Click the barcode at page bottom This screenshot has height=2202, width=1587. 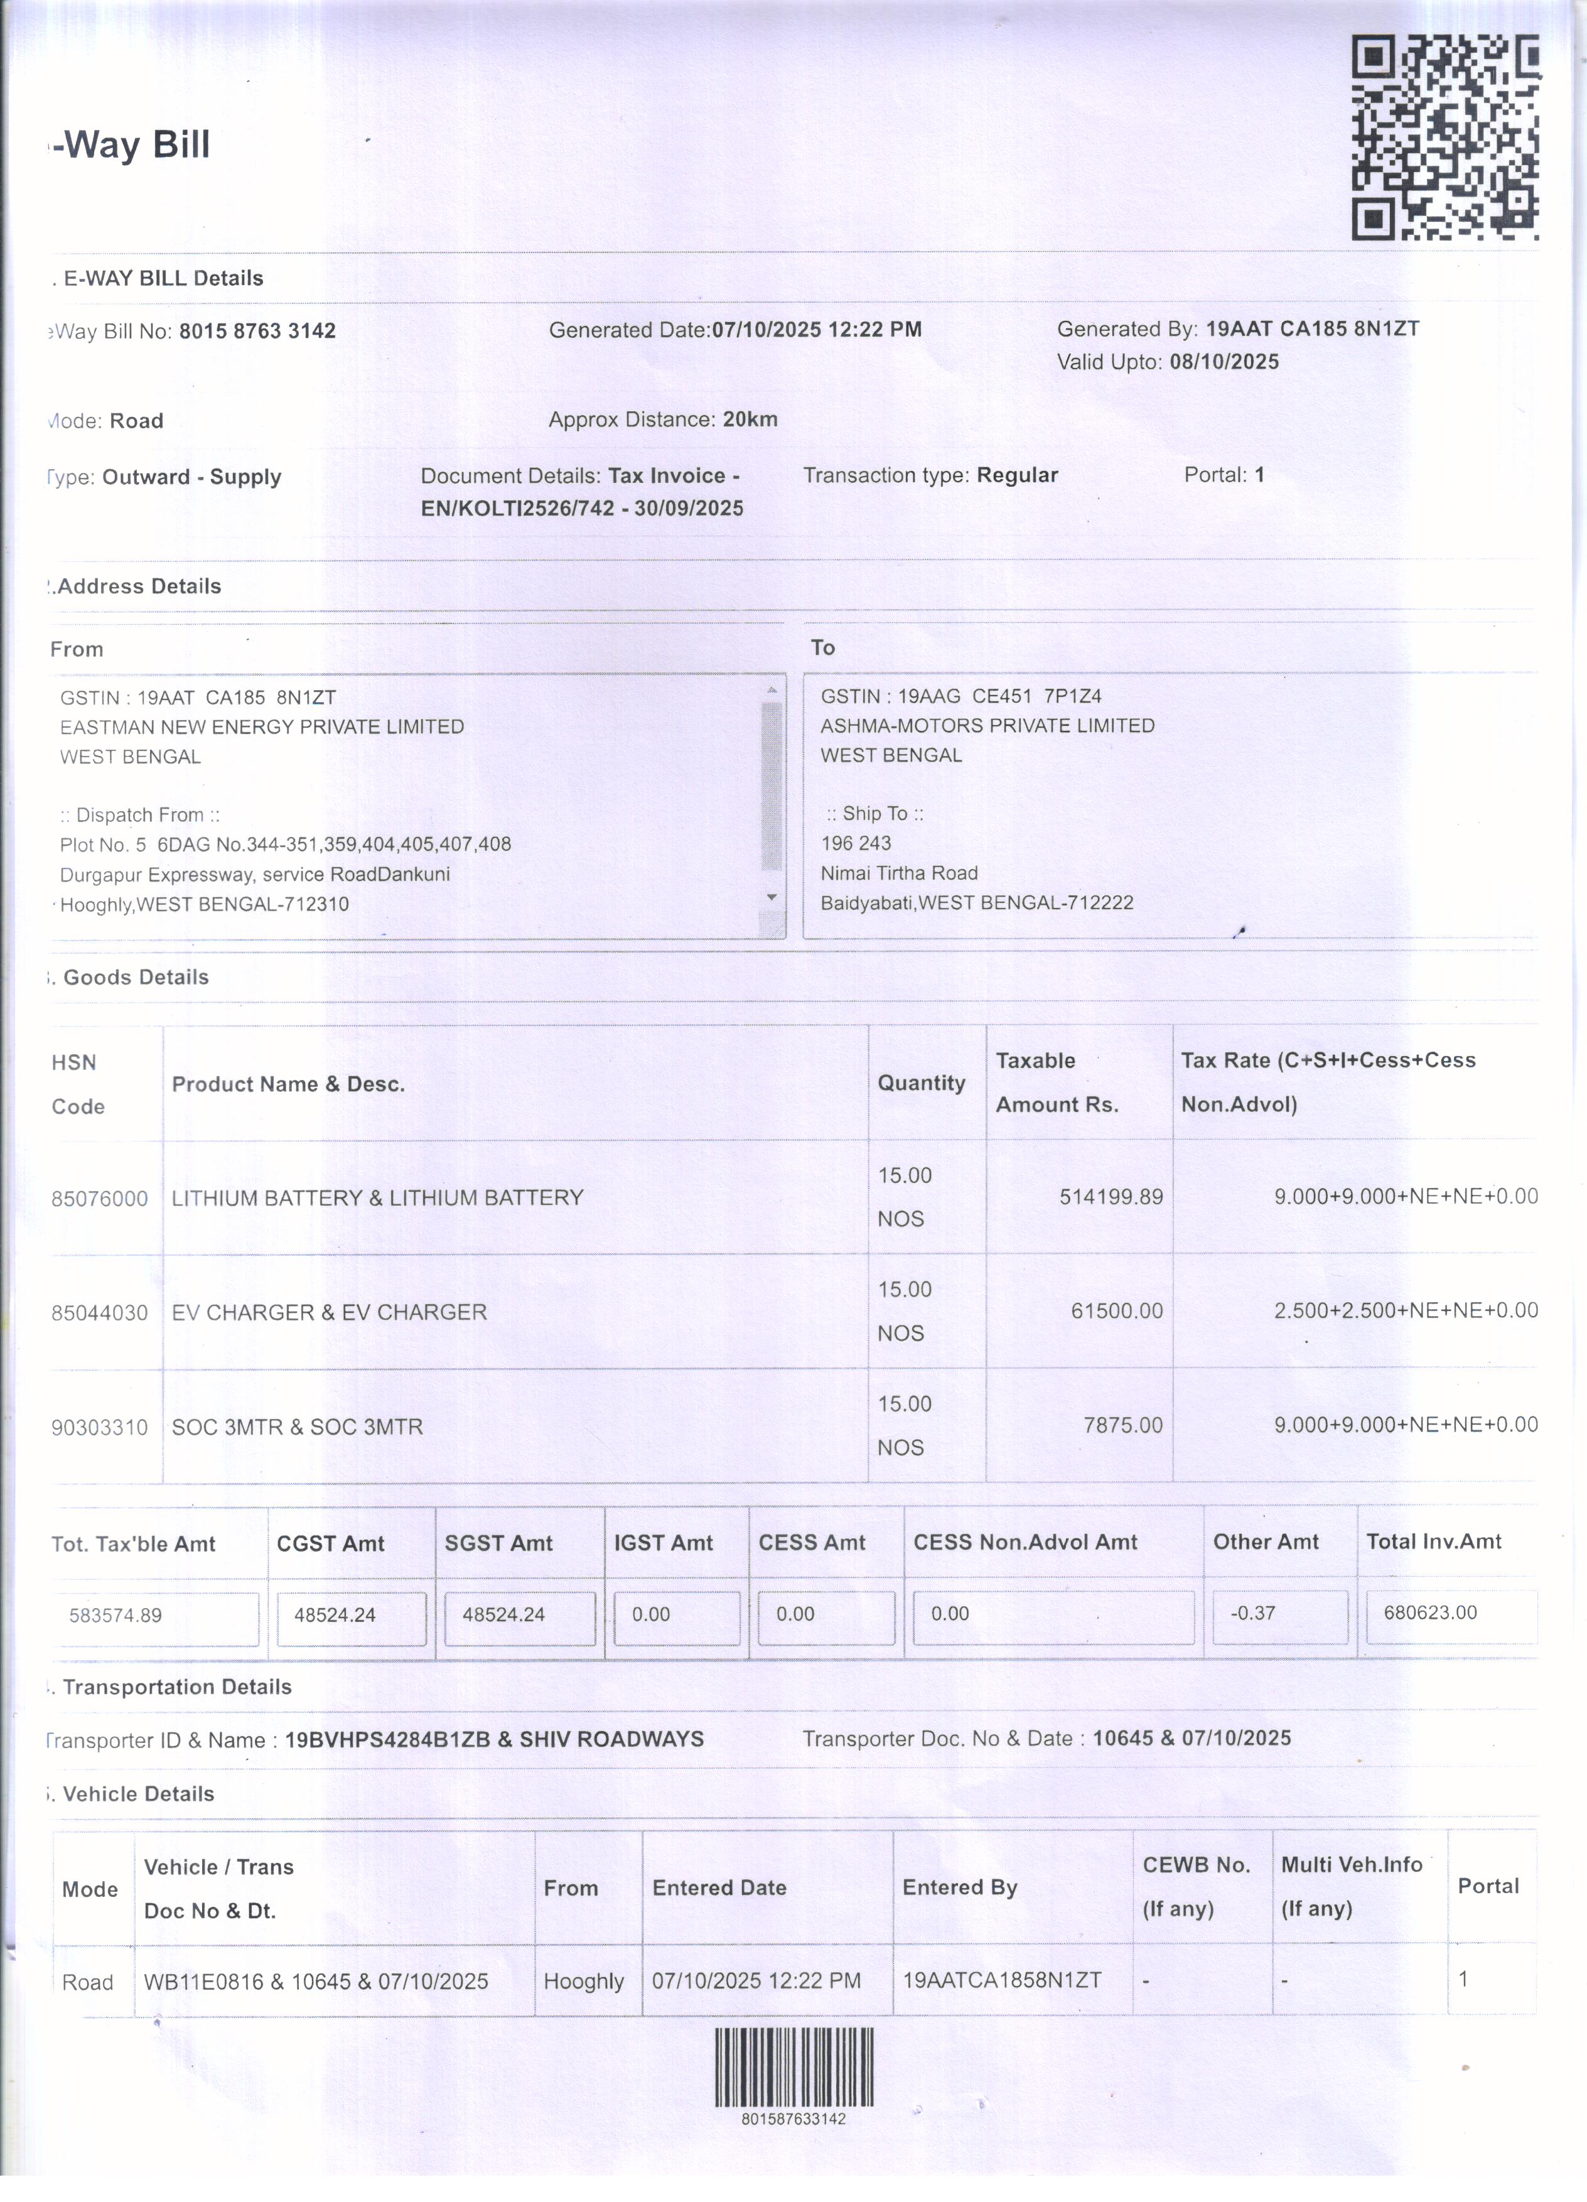(794, 2067)
